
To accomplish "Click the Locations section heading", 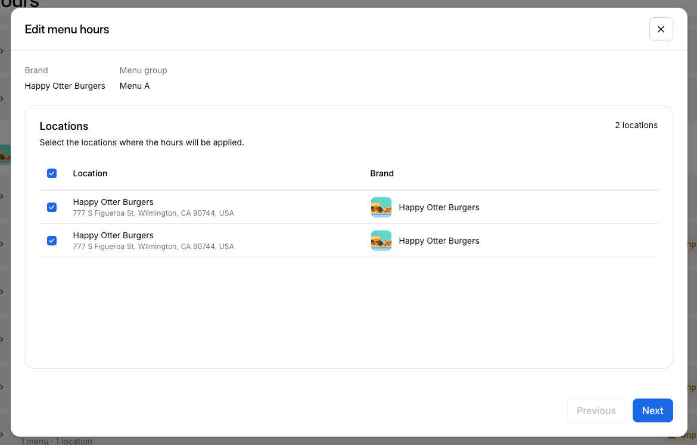I will tap(64, 126).
